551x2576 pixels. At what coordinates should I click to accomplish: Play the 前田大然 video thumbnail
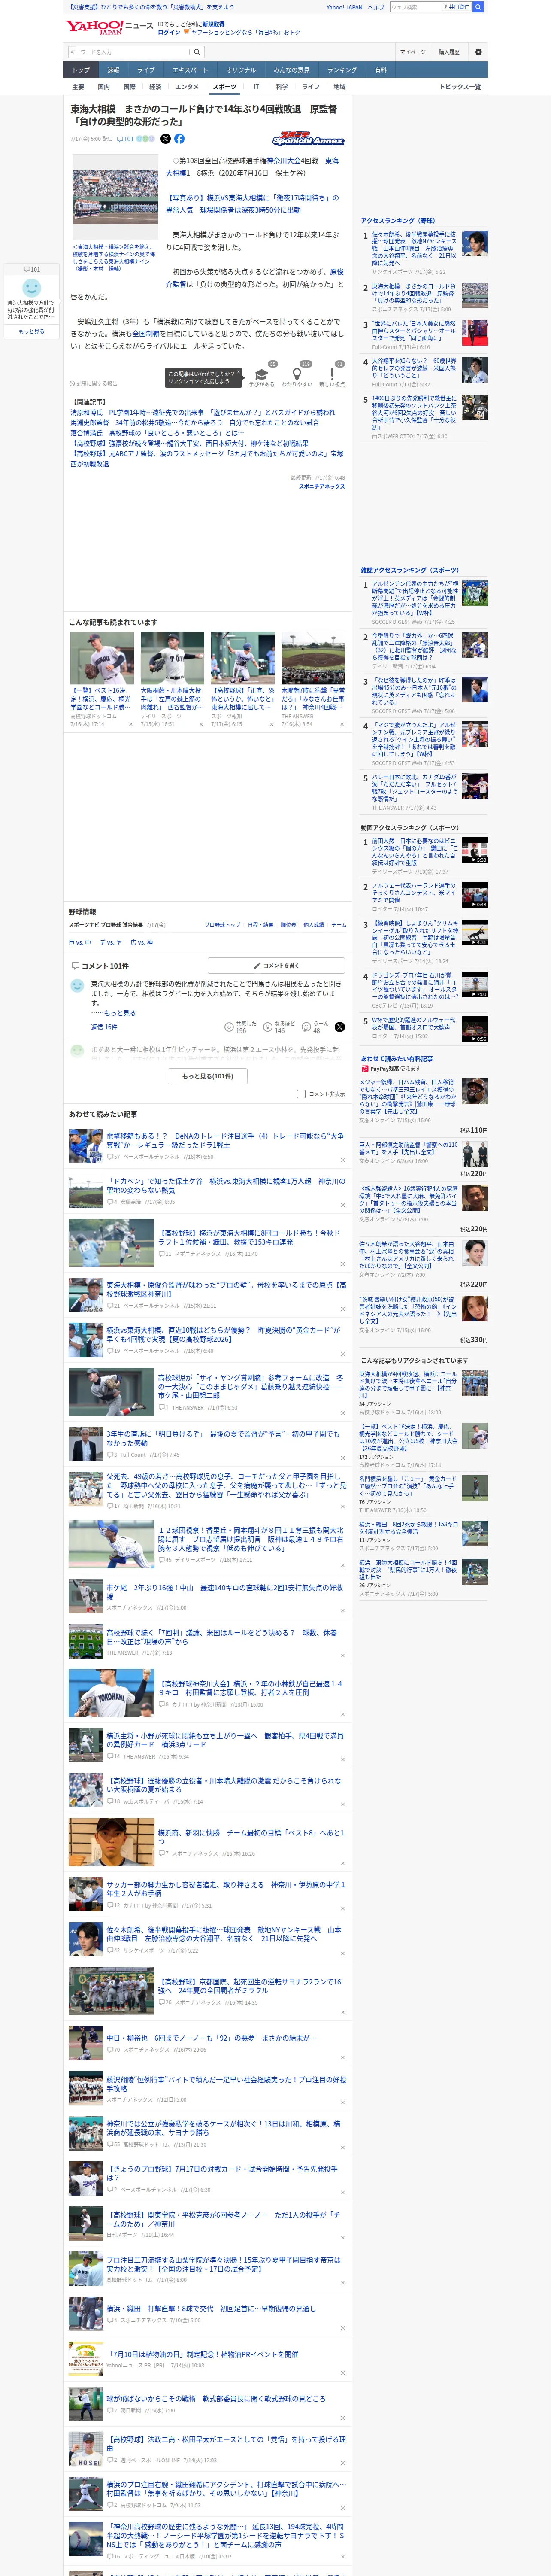[474, 850]
